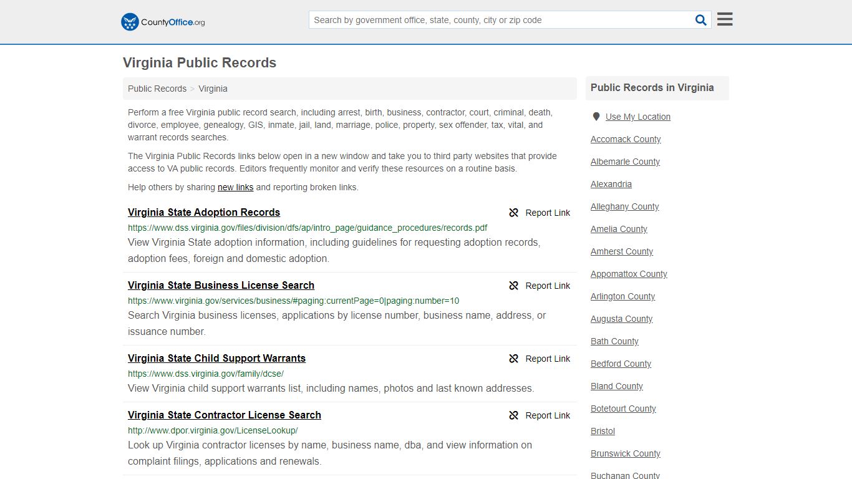Select Accomack County

(626, 139)
